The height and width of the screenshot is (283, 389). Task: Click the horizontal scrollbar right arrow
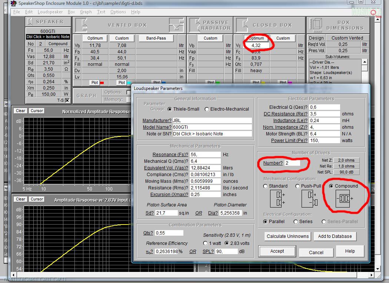click(371, 275)
